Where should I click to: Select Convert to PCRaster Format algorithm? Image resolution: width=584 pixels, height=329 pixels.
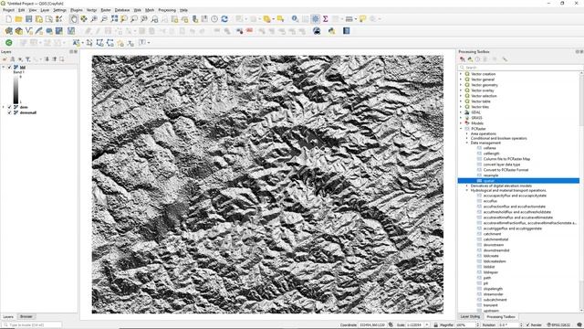click(506, 170)
